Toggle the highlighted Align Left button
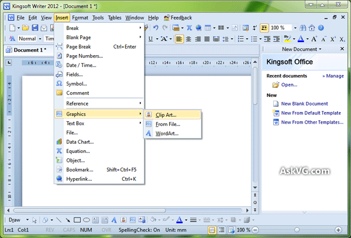 pyautogui.click(x=179, y=39)
